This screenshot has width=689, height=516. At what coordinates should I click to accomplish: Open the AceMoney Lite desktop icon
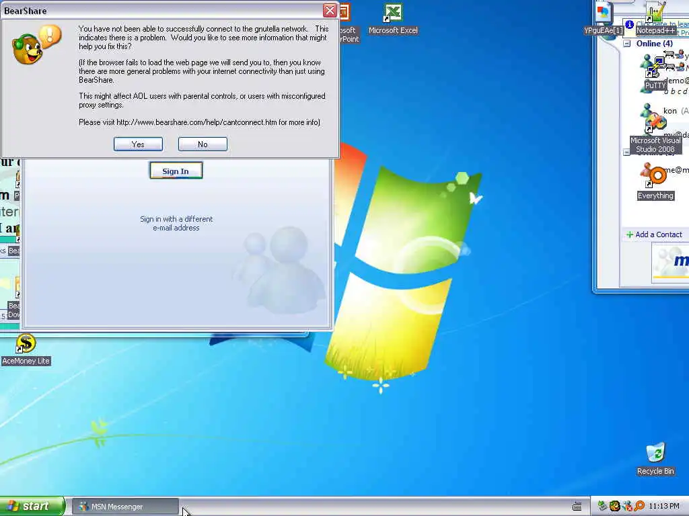(26, 349)
